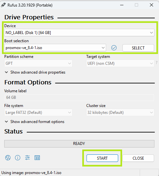Click the Rufus USB drive title icon
This screenshot has width=159, height=176.
pyautogui.click(x=3, y=5)
